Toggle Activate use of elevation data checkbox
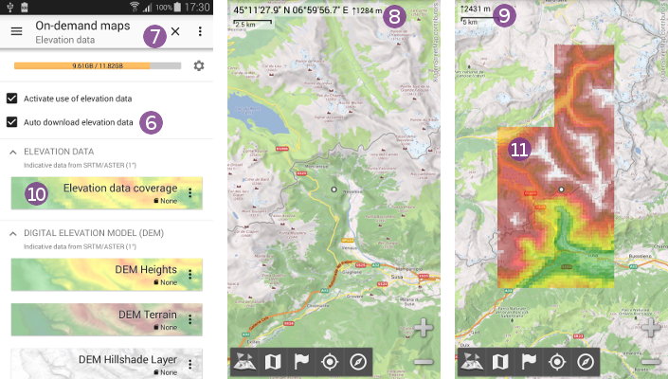 point(12,99)
